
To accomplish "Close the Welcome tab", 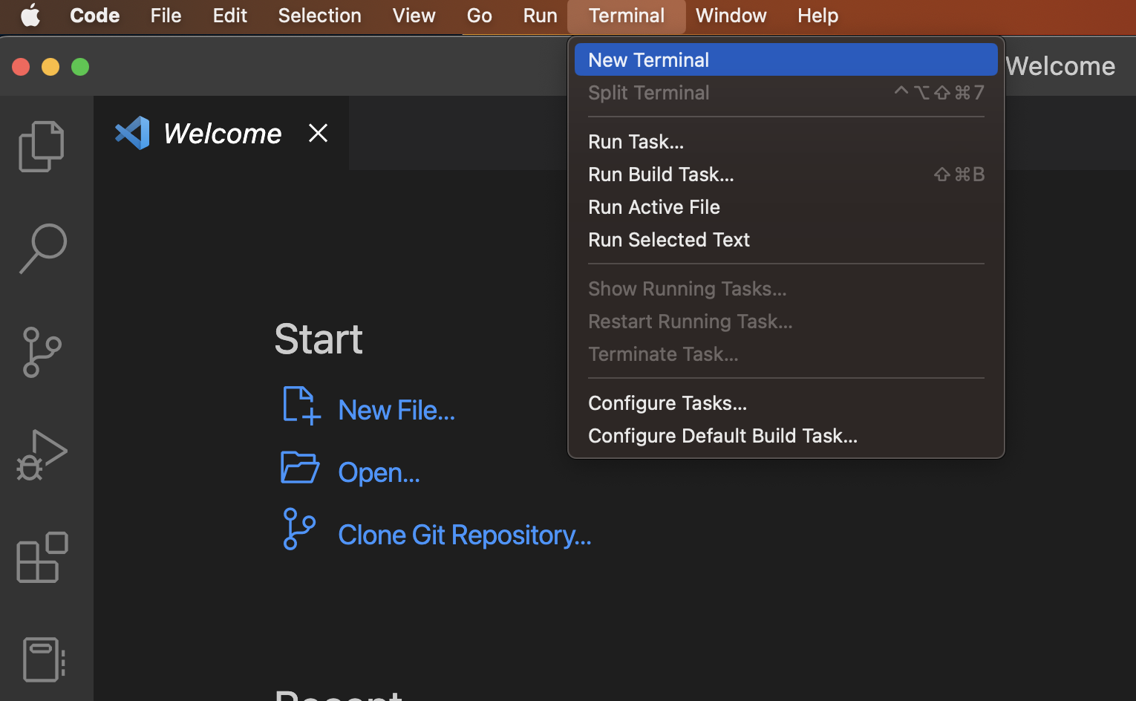I will [x=318, y=133].
